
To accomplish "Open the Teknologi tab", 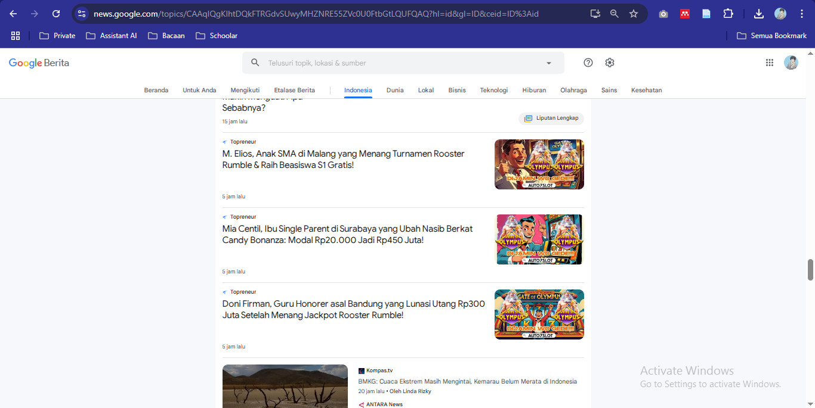I will [x=494, y=90].
